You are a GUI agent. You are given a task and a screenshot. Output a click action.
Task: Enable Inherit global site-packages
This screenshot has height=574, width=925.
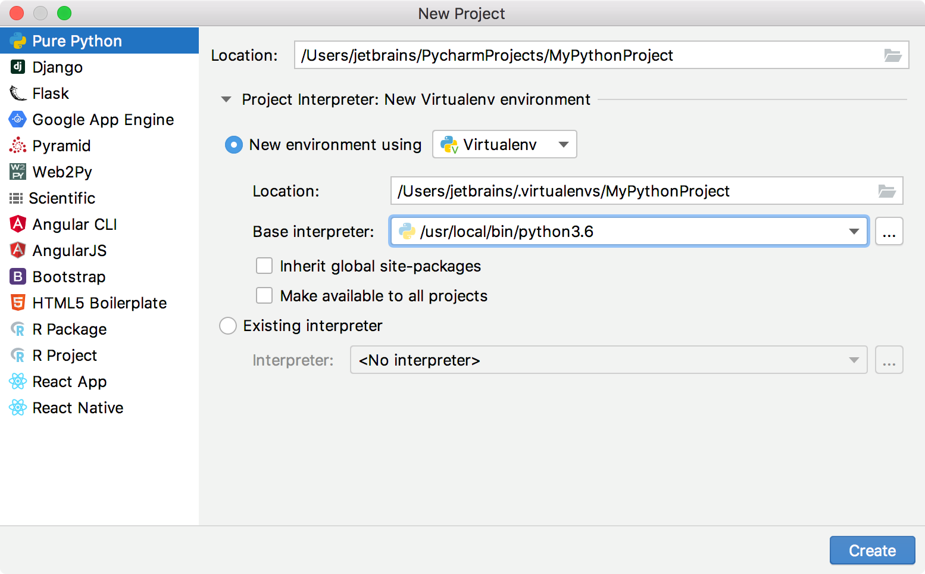pyautogui.click(x=264, y=266)
